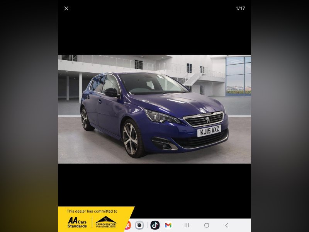Tap "This dealer has committed to" text

92,211
